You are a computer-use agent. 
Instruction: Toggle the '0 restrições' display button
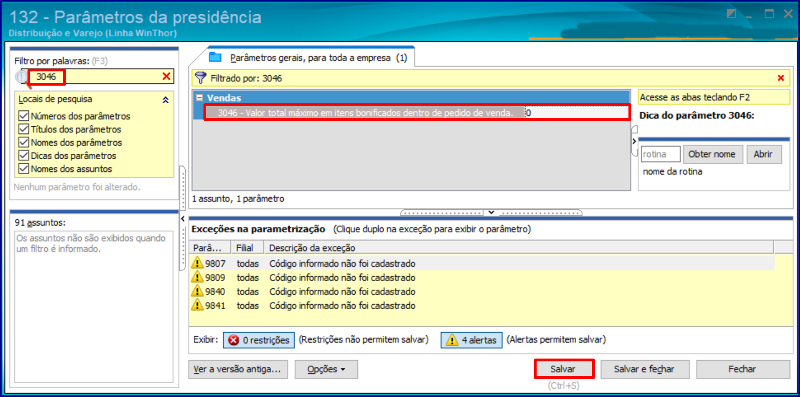[x=258, y=340]
